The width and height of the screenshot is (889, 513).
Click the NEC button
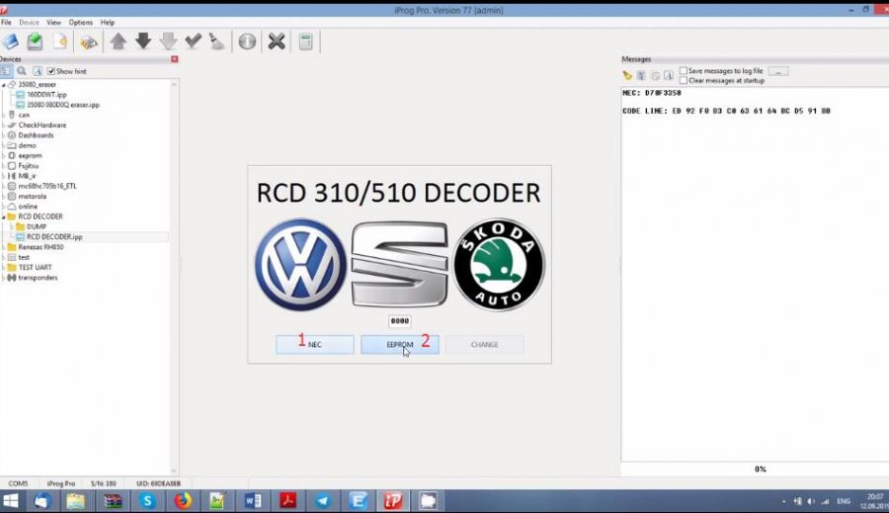click(315, 344)
